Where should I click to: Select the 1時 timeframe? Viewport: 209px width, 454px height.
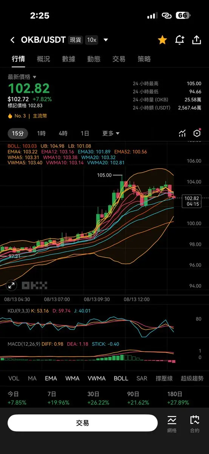click(41, 133)
